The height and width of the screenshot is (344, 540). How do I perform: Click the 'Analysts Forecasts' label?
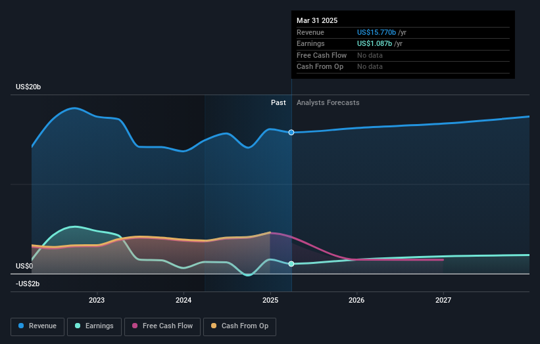(x=328, y=102)
